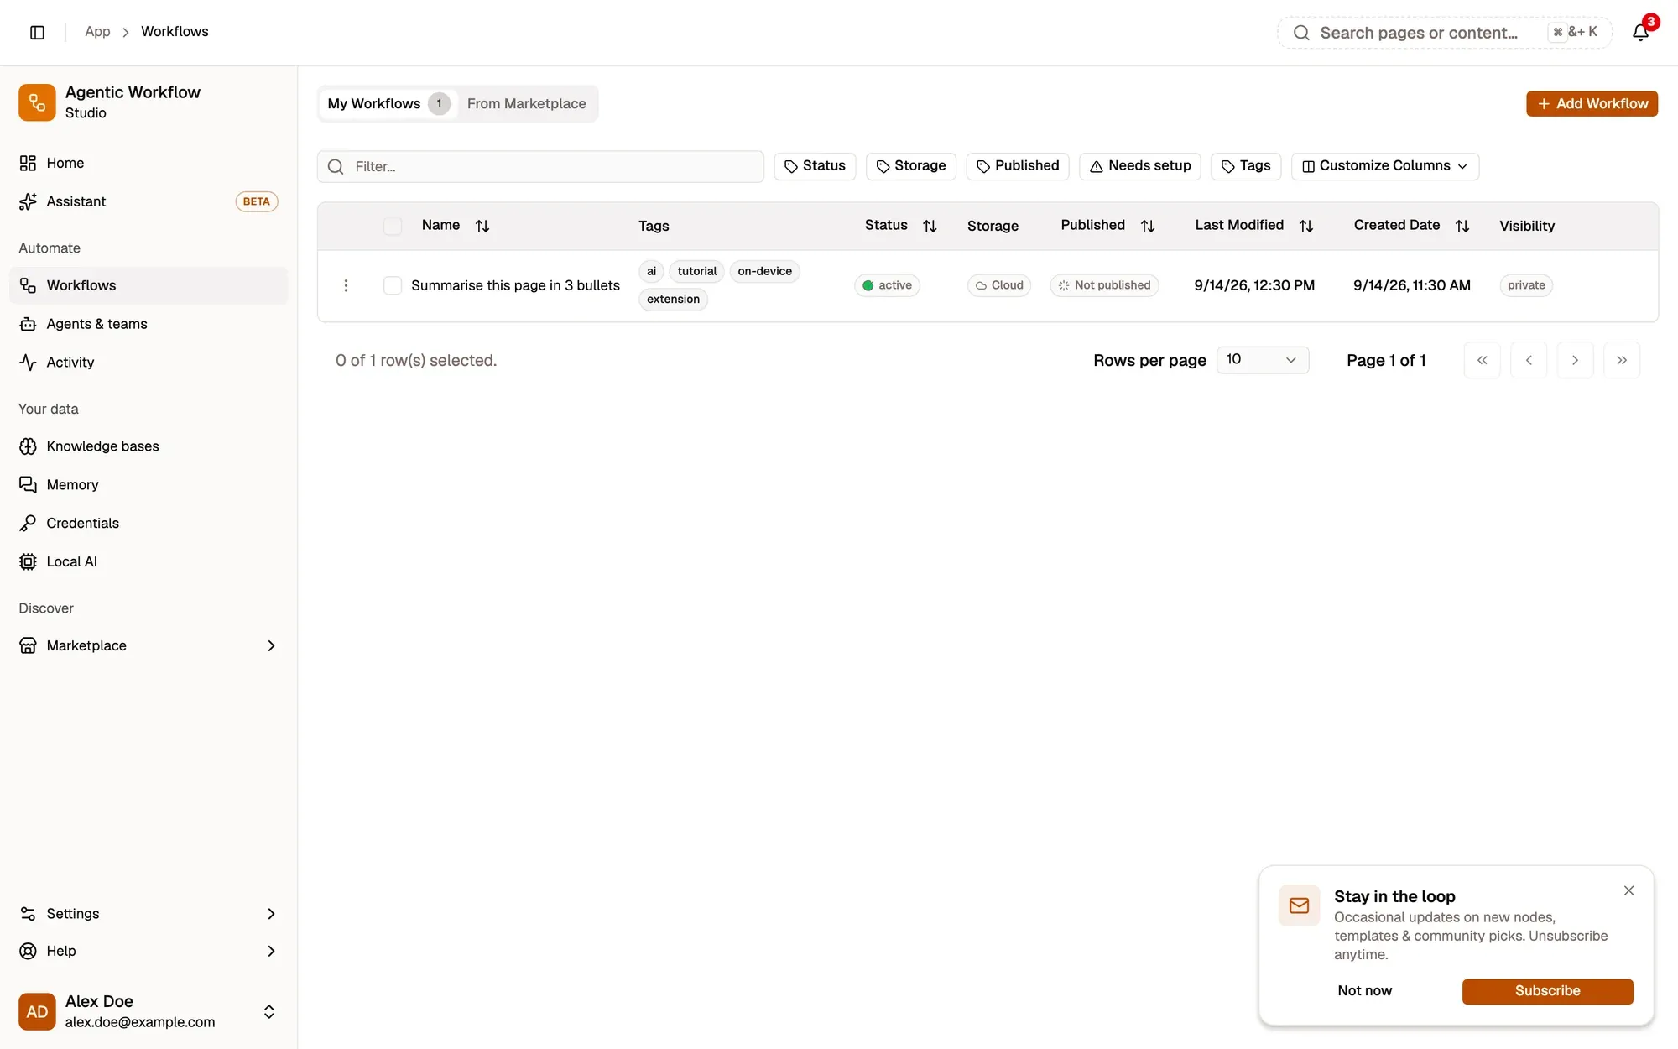Click Subscribe in the popup
The image size is (1678, 1049).
point(1547,991)
